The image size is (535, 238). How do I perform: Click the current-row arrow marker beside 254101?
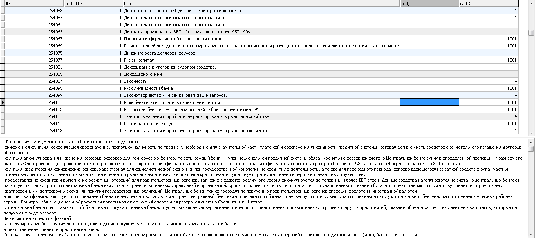[x=2, y=102]
